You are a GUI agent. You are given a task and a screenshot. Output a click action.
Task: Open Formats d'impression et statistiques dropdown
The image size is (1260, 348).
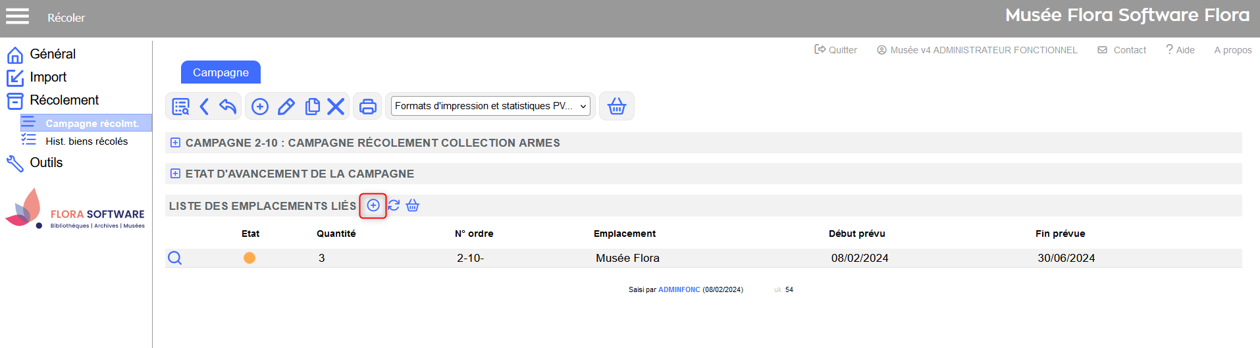click(490, 106)
